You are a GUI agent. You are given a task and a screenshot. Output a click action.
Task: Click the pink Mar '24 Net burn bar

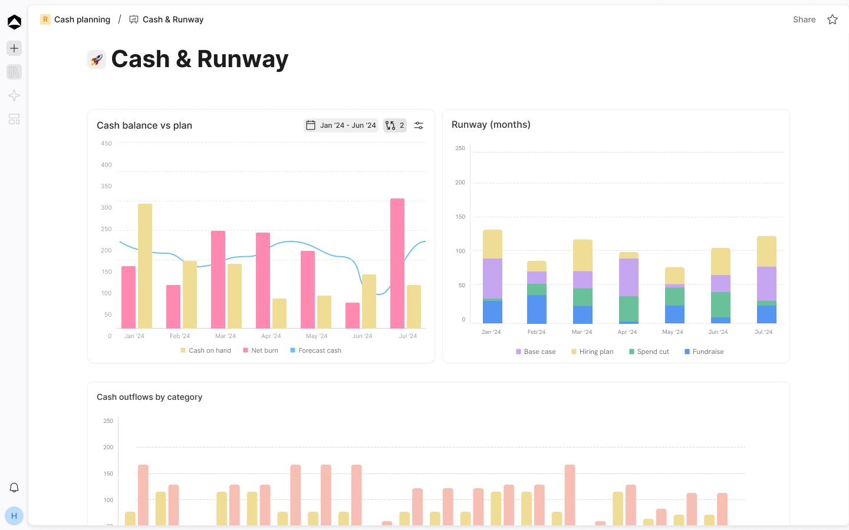pyautogui.click(x=218, y=280)
